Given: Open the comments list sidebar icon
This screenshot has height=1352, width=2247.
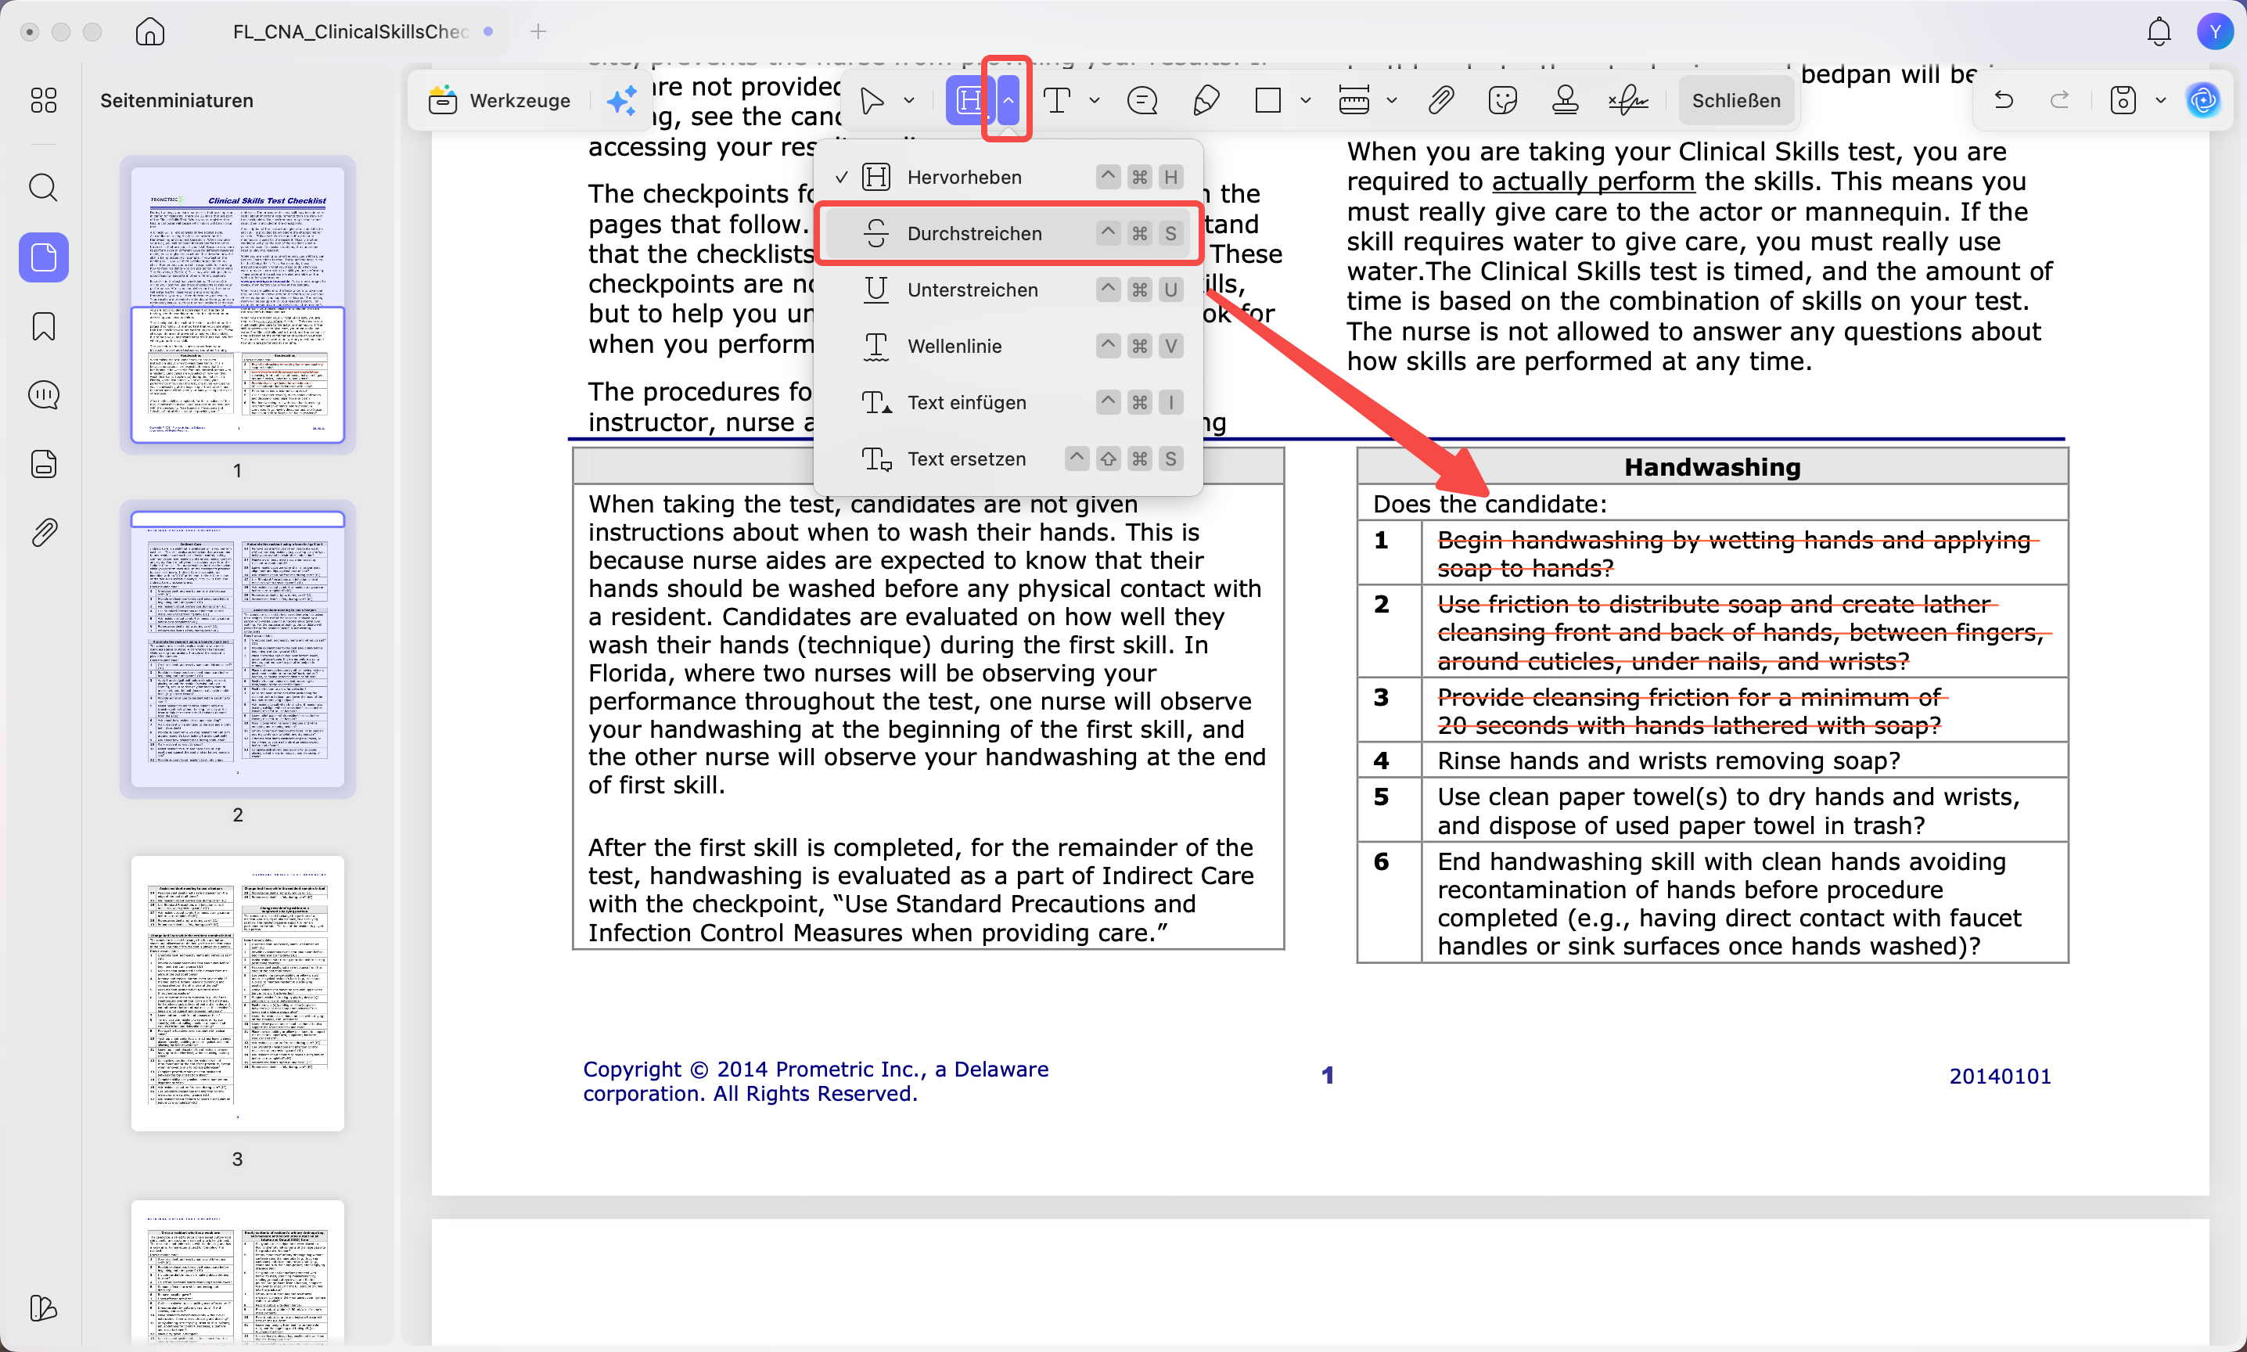Looking at the screenshot, I should pos(44,394).
